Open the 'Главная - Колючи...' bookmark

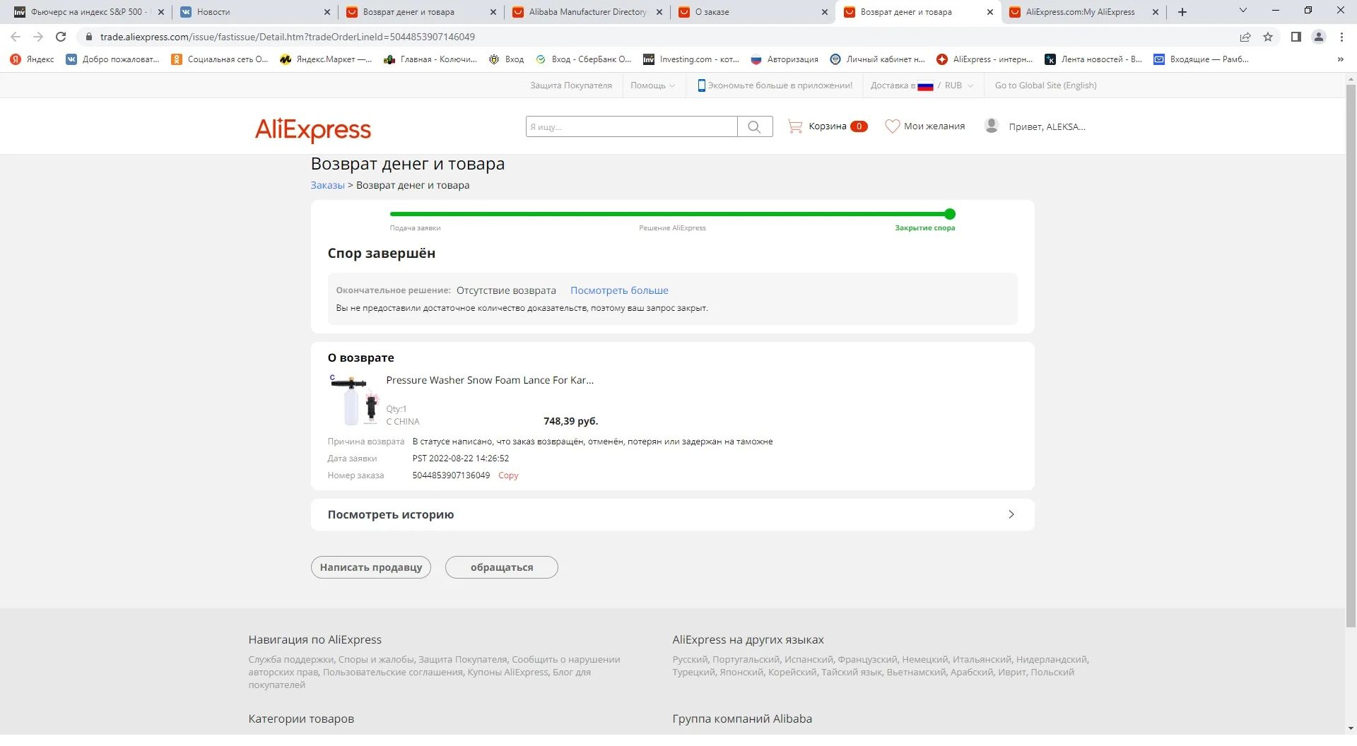[430, 59]
